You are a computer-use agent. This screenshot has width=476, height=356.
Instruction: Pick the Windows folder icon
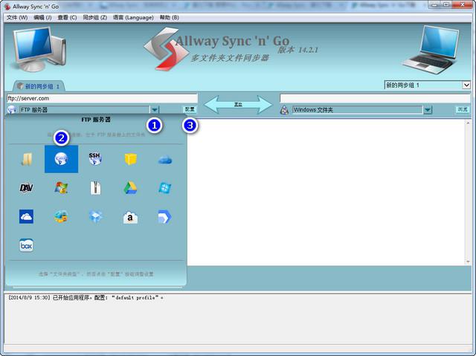(x=26, y=159)
